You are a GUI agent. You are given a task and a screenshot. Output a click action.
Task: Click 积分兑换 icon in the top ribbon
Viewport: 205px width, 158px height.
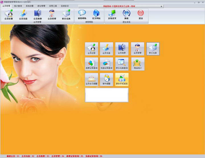click(66, 15)
